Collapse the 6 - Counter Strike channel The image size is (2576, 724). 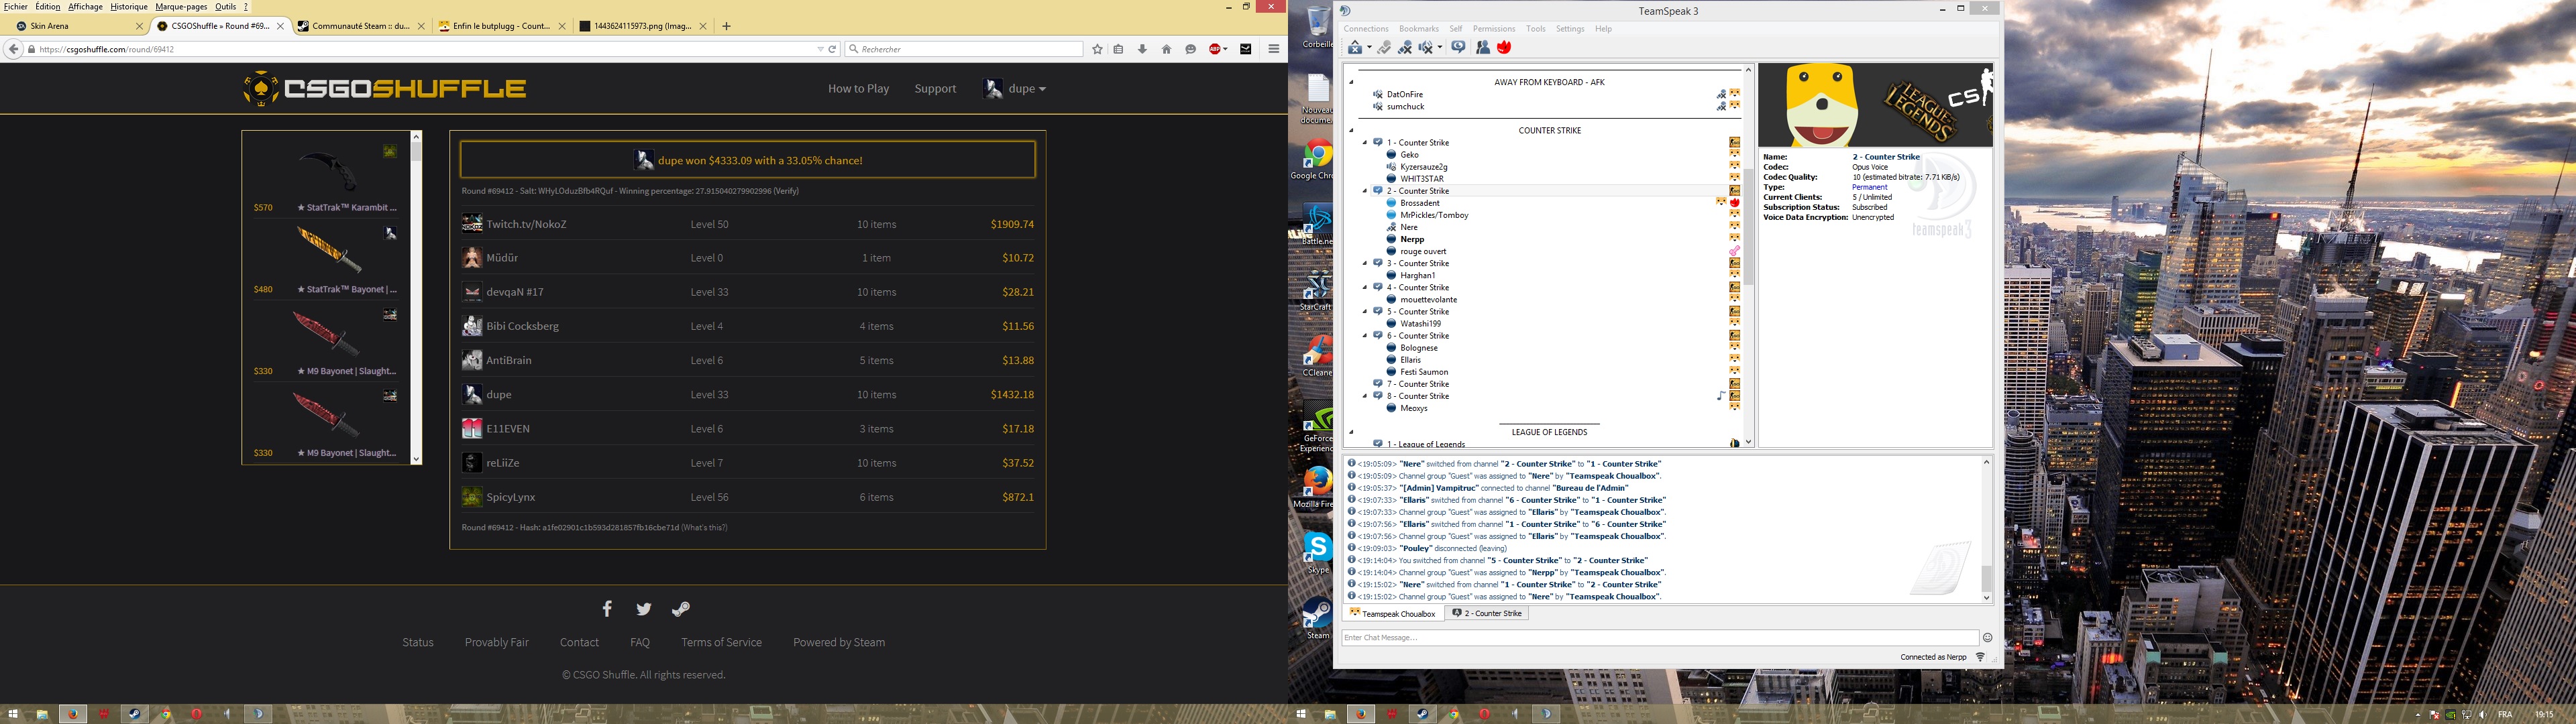1365,336
